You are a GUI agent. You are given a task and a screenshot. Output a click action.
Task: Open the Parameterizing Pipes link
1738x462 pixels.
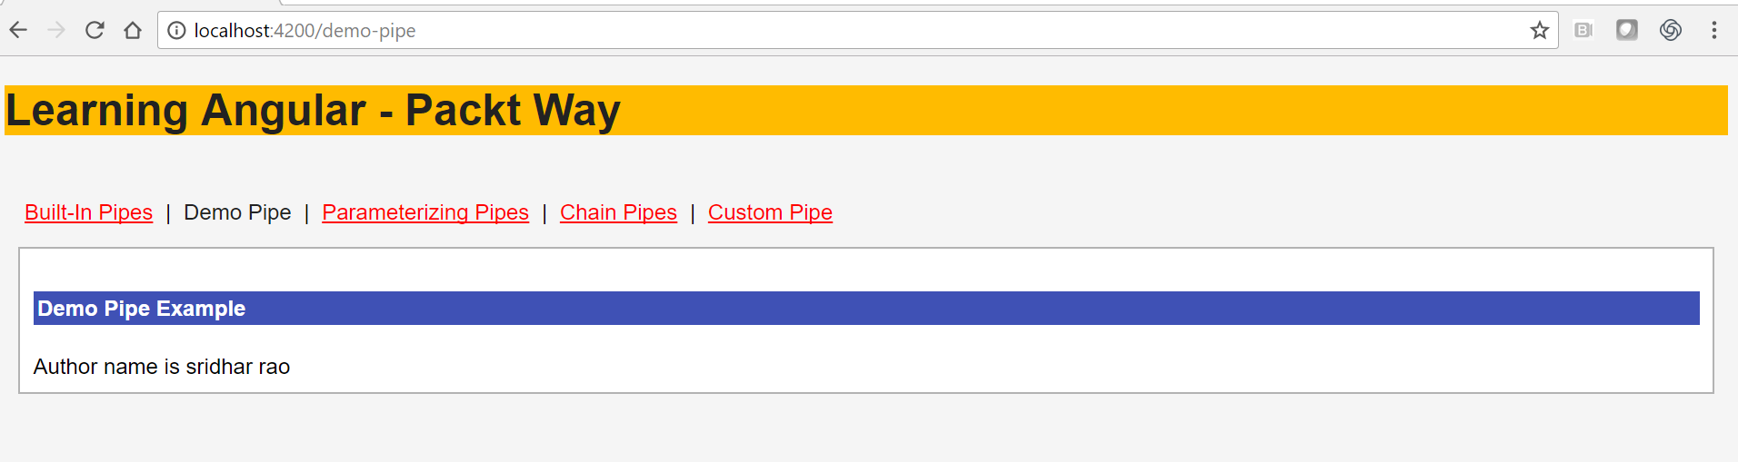(x=425, y=212)
